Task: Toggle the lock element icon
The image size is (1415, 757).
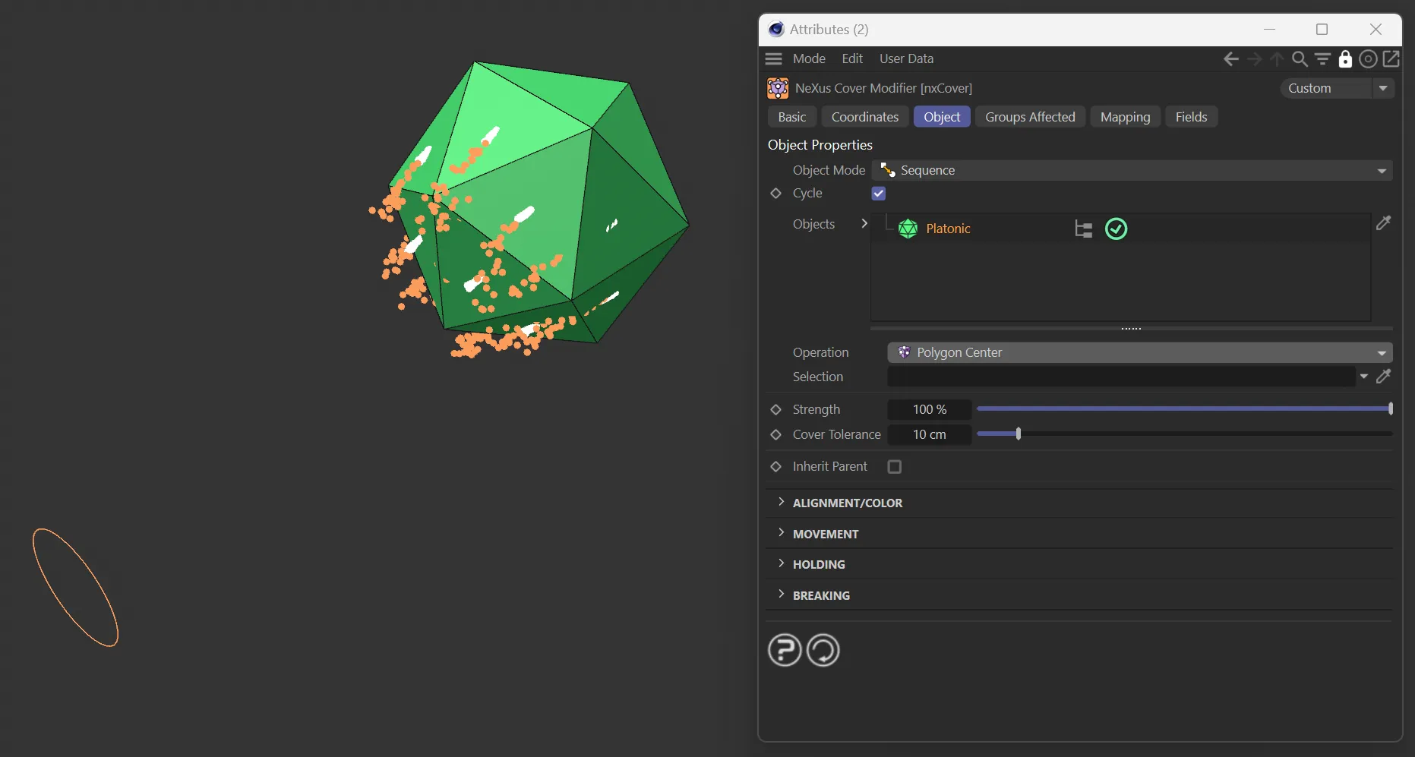Action: coord(1345,59)
